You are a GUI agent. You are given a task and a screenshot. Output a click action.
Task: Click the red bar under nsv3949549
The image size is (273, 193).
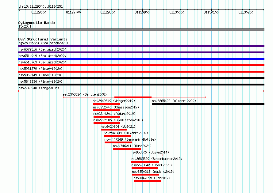pyautogui.click(x=106, y=104)
